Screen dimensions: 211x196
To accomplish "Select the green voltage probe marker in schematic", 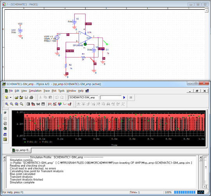I will pyautogui.click(x=106, y=43).
